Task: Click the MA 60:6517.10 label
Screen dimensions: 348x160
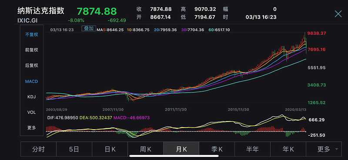Action: (219, 29)
